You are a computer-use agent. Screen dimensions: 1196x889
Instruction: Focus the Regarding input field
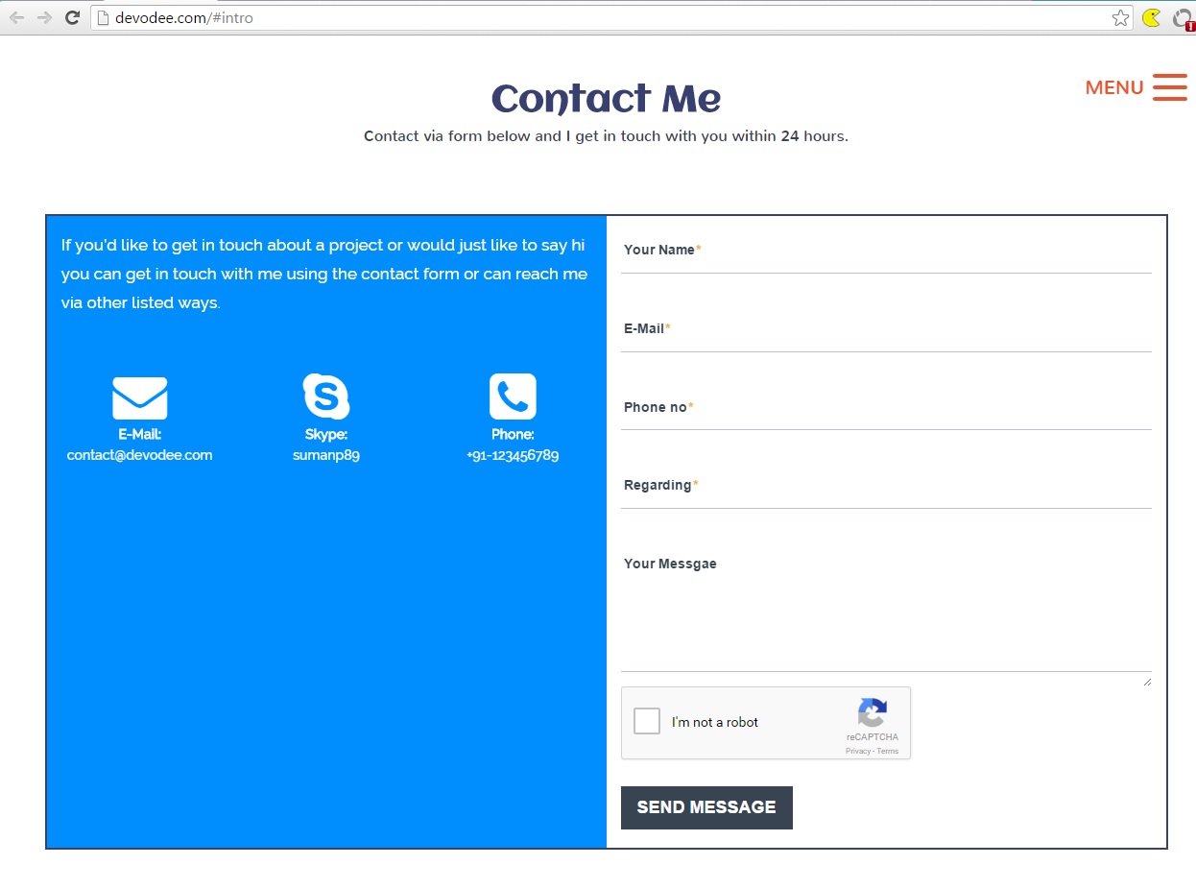click(x=886, y=486)
